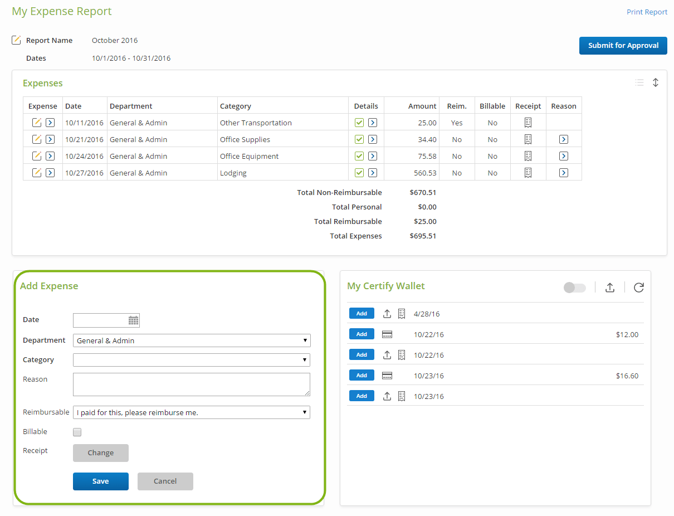Open the Print Report link
This screenshot has height=516, width=674.
click(x=647, y=12)
